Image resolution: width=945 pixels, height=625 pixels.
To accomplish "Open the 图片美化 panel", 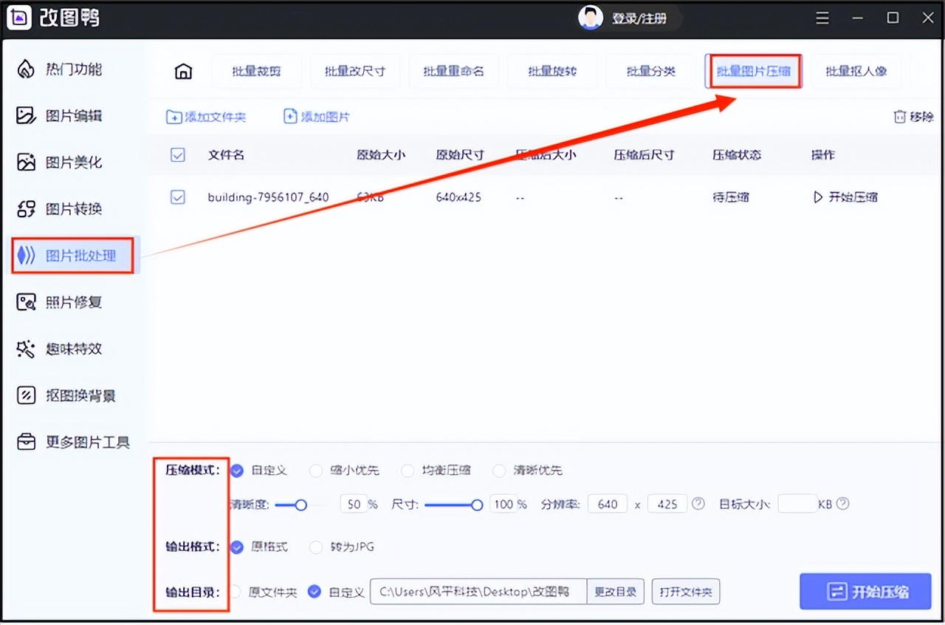I will pos(69,162).
